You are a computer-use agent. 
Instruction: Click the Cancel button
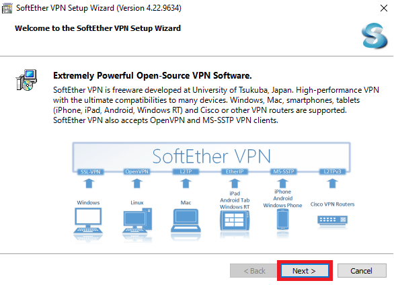coord(362,271)
